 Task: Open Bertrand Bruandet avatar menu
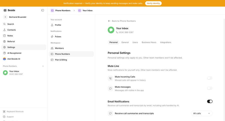[5, 17]
